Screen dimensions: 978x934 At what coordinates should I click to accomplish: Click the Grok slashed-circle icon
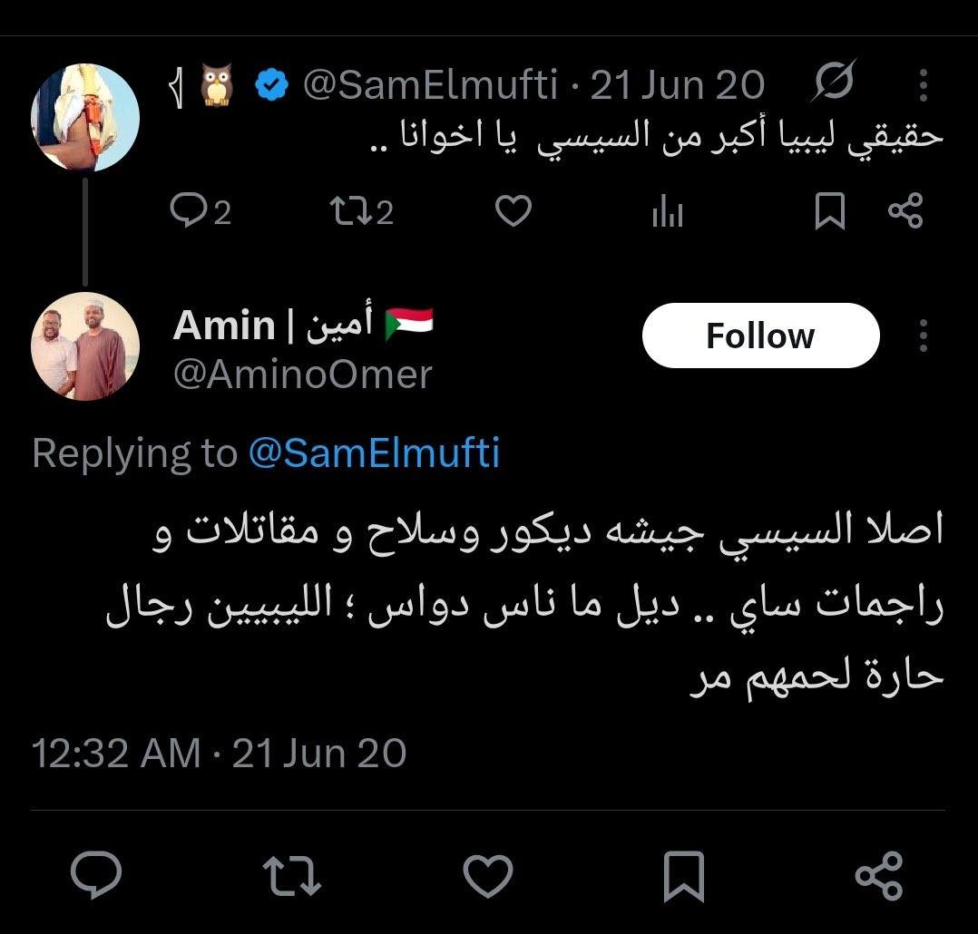point(835,85)
